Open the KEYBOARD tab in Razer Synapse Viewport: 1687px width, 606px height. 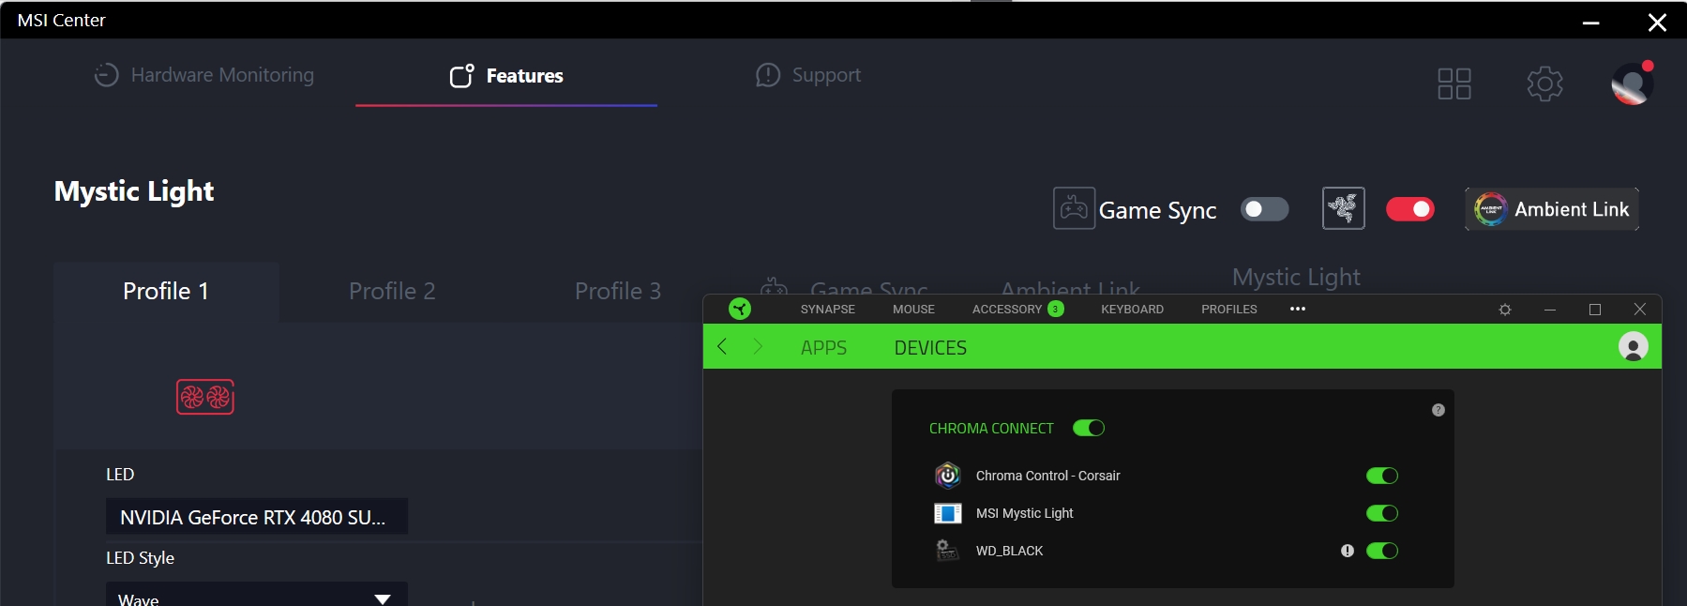1132,310
